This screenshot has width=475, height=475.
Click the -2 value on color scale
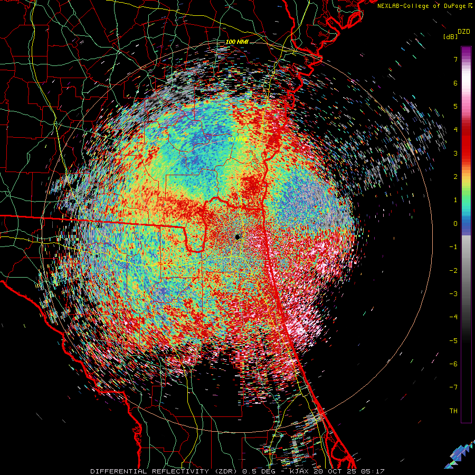point(453,270)
